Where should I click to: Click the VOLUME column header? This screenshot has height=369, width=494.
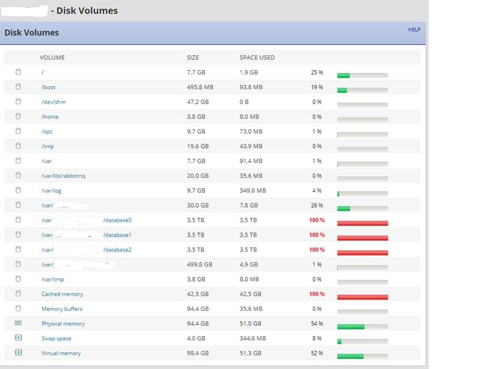52,58
